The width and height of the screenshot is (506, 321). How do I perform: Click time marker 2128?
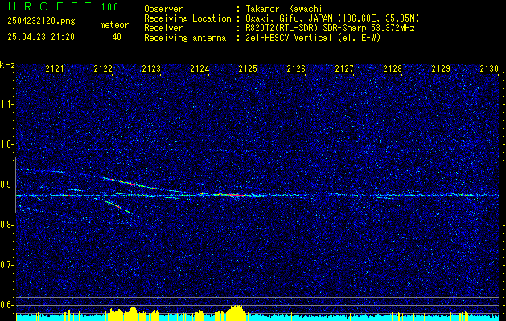pyautogui.click(x=393, y=69)
